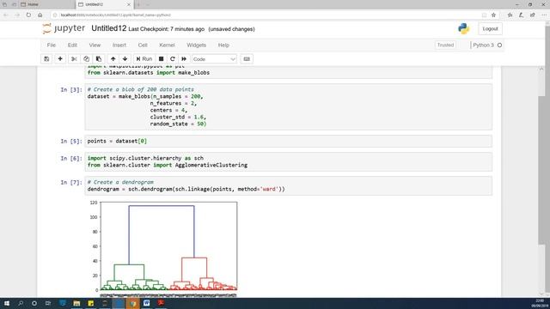Open the cell type dropdown showing Code

click(x=214, y=59)
